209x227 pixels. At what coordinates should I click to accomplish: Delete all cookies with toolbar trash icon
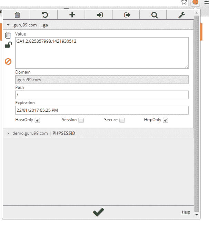point(17,15)
